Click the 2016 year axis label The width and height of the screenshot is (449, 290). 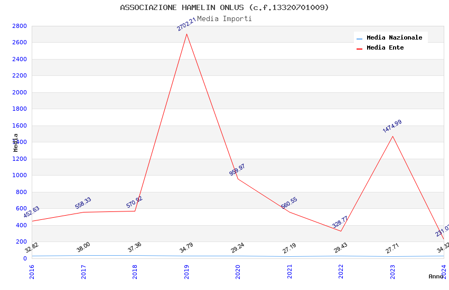32,272
